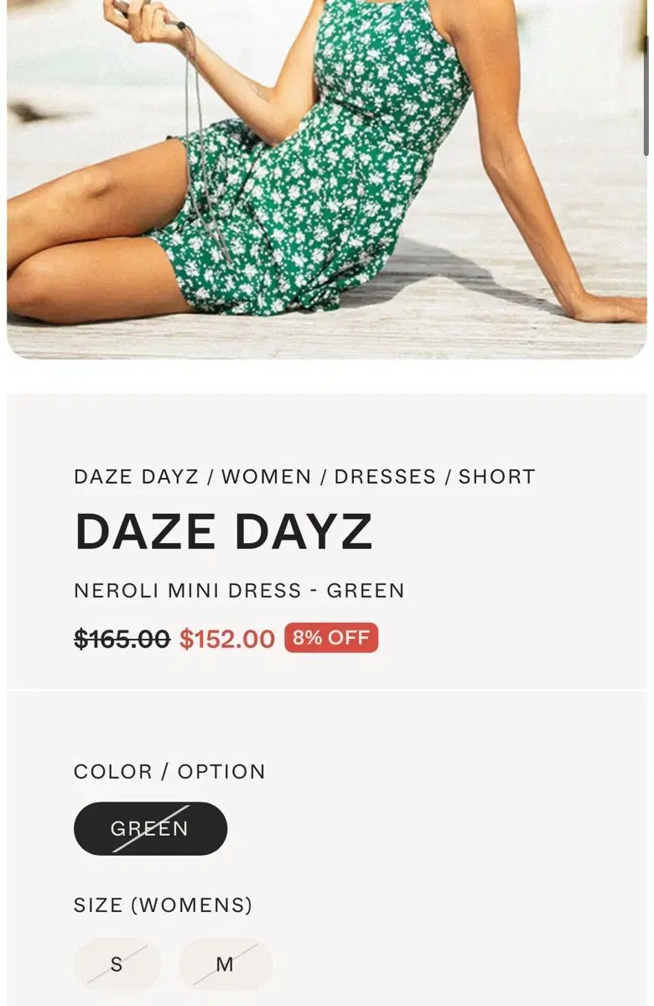
Task: Navigate to the SHORT breadcrumb category
Action: [x=497, y=476]
